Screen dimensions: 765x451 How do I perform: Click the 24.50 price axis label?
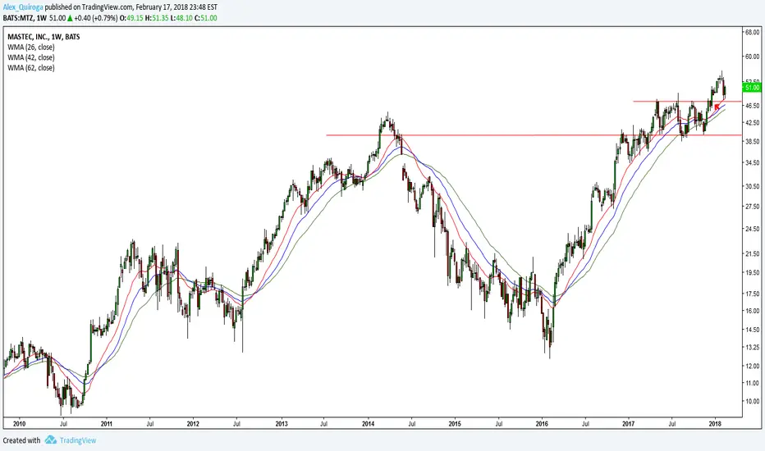pyautogui.click(x=753, y=229)
